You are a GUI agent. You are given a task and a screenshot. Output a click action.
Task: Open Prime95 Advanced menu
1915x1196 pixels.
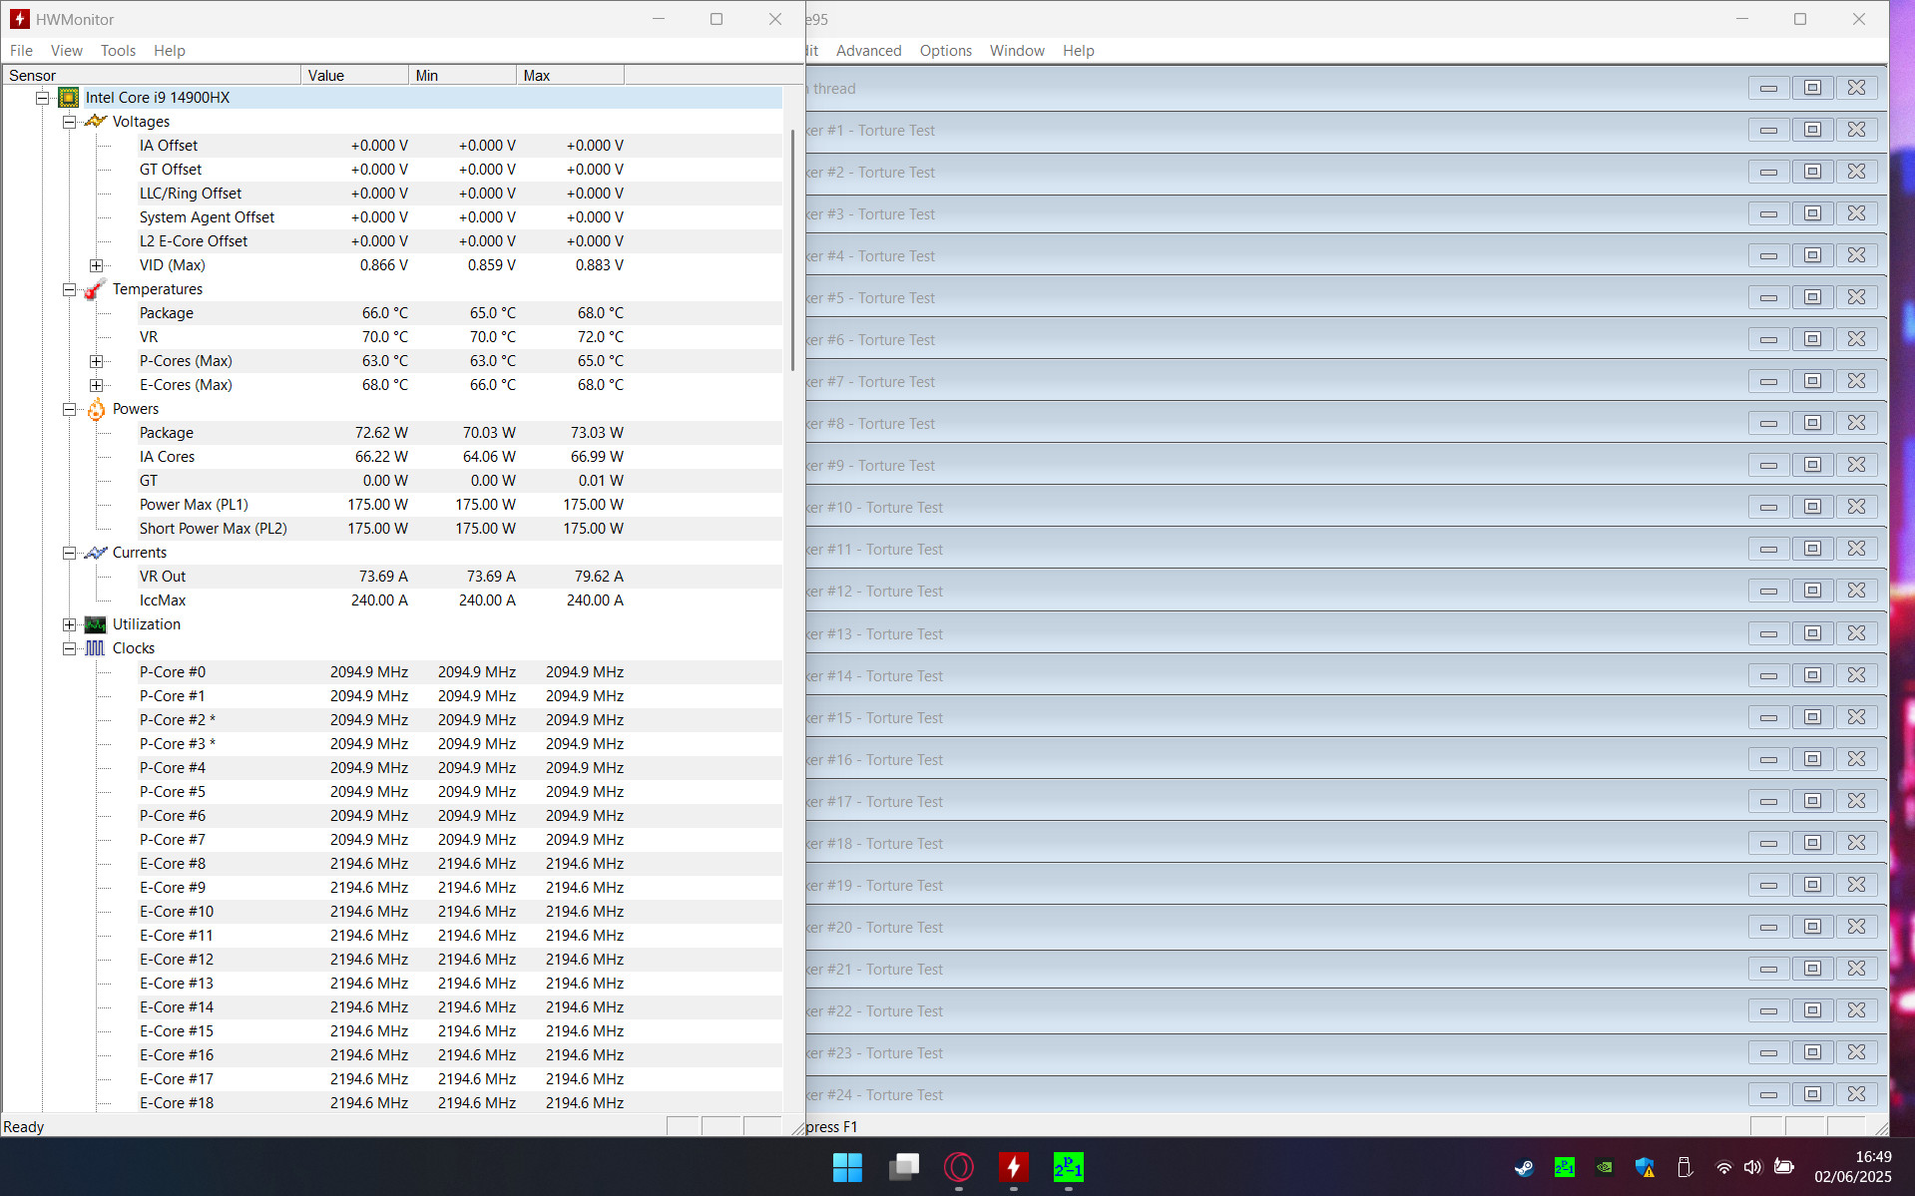click(868, 51)
